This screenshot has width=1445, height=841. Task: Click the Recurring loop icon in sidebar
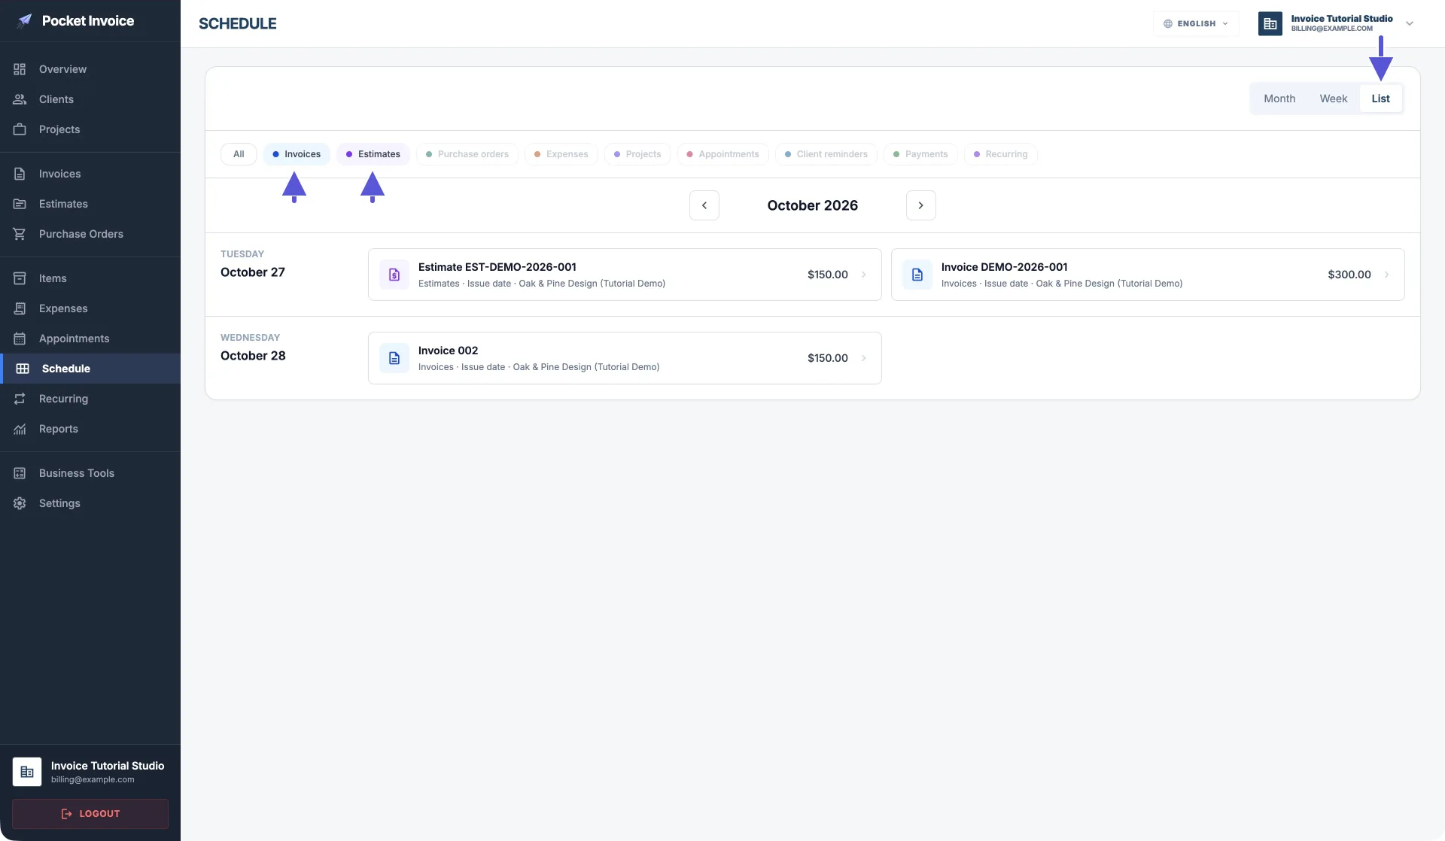point(20,399)
